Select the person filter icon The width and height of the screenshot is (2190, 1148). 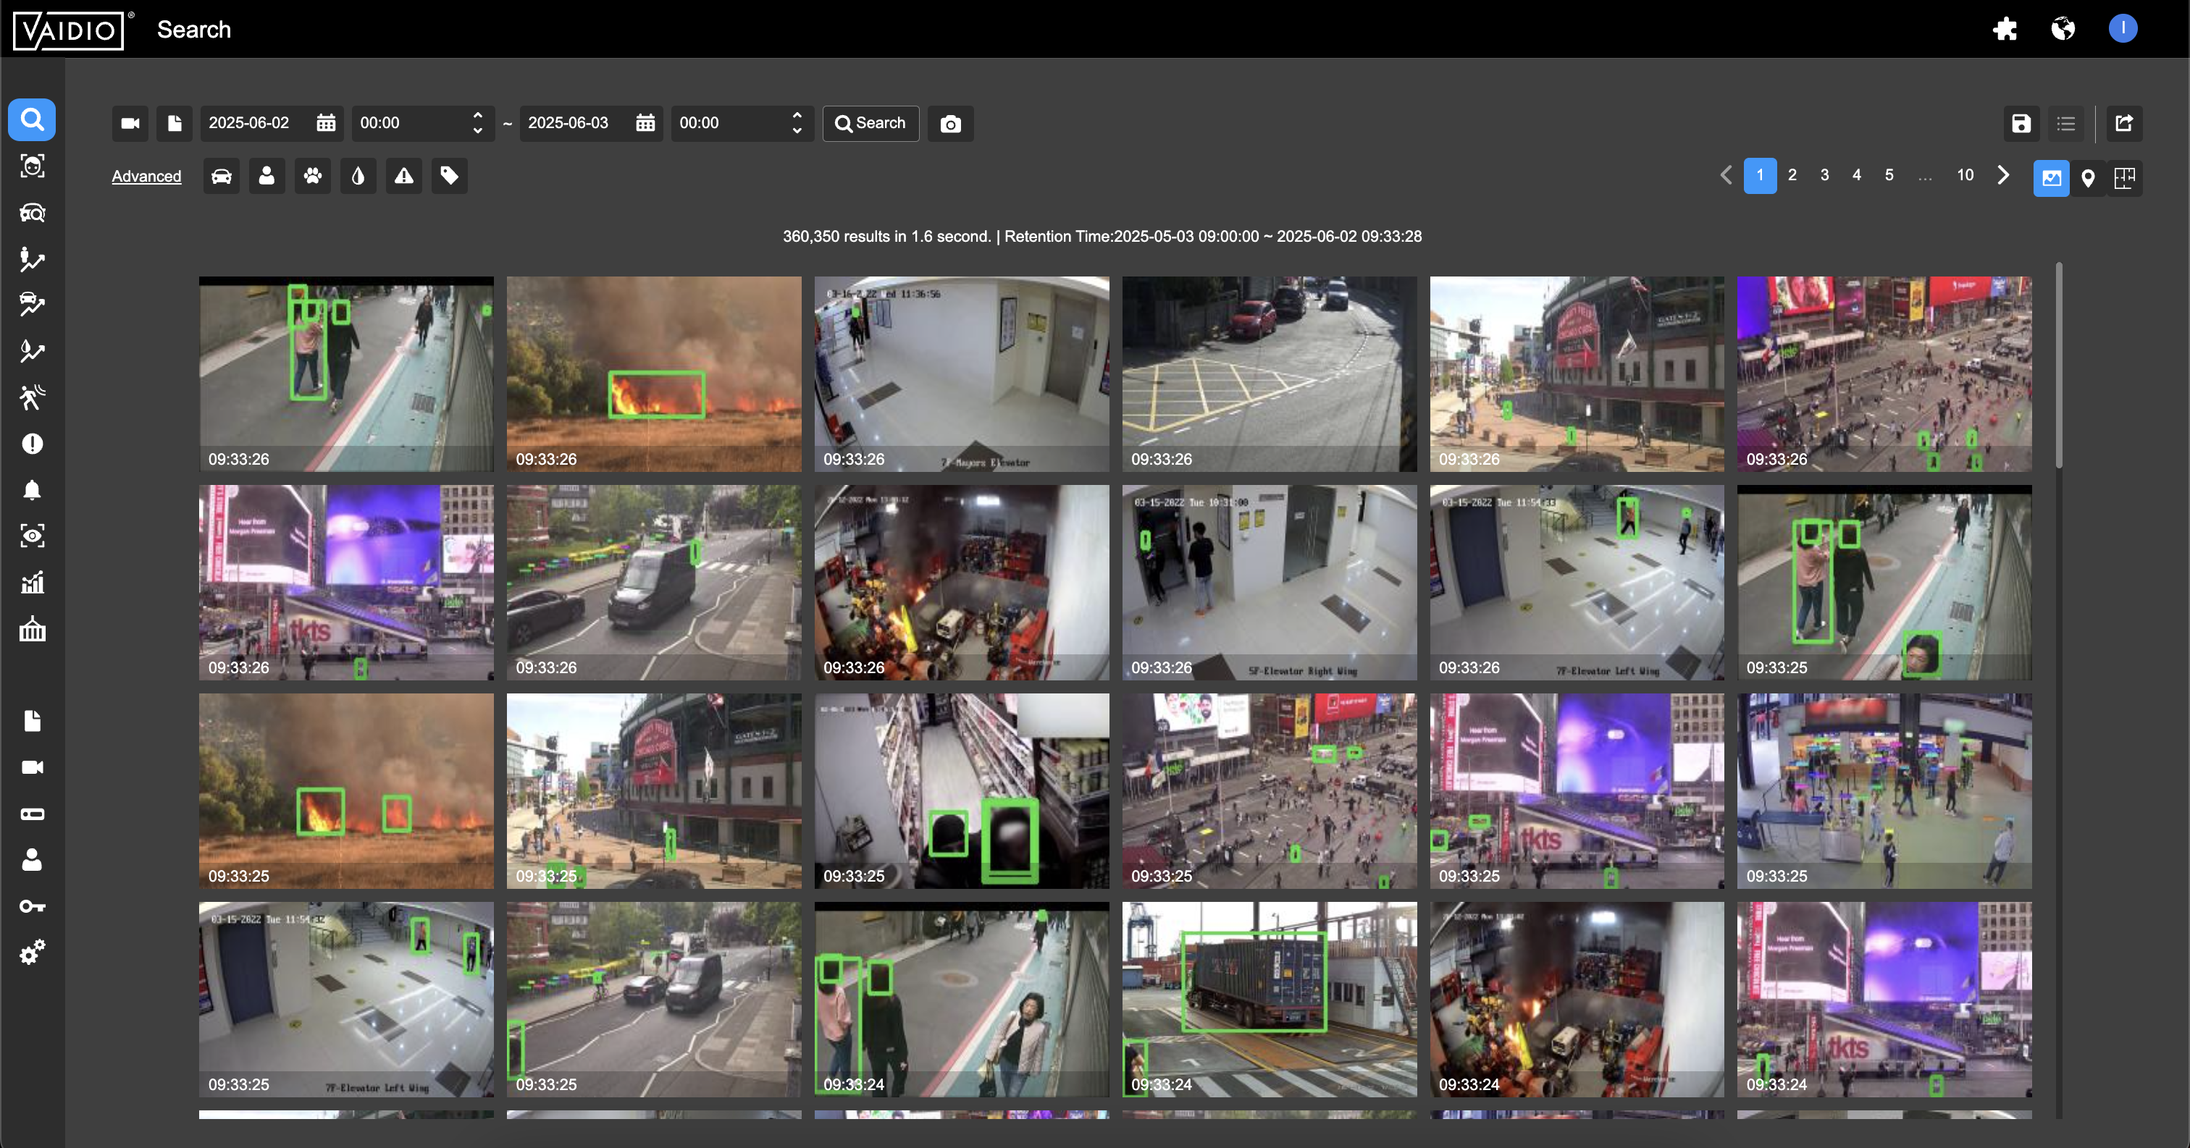[267, 176]
